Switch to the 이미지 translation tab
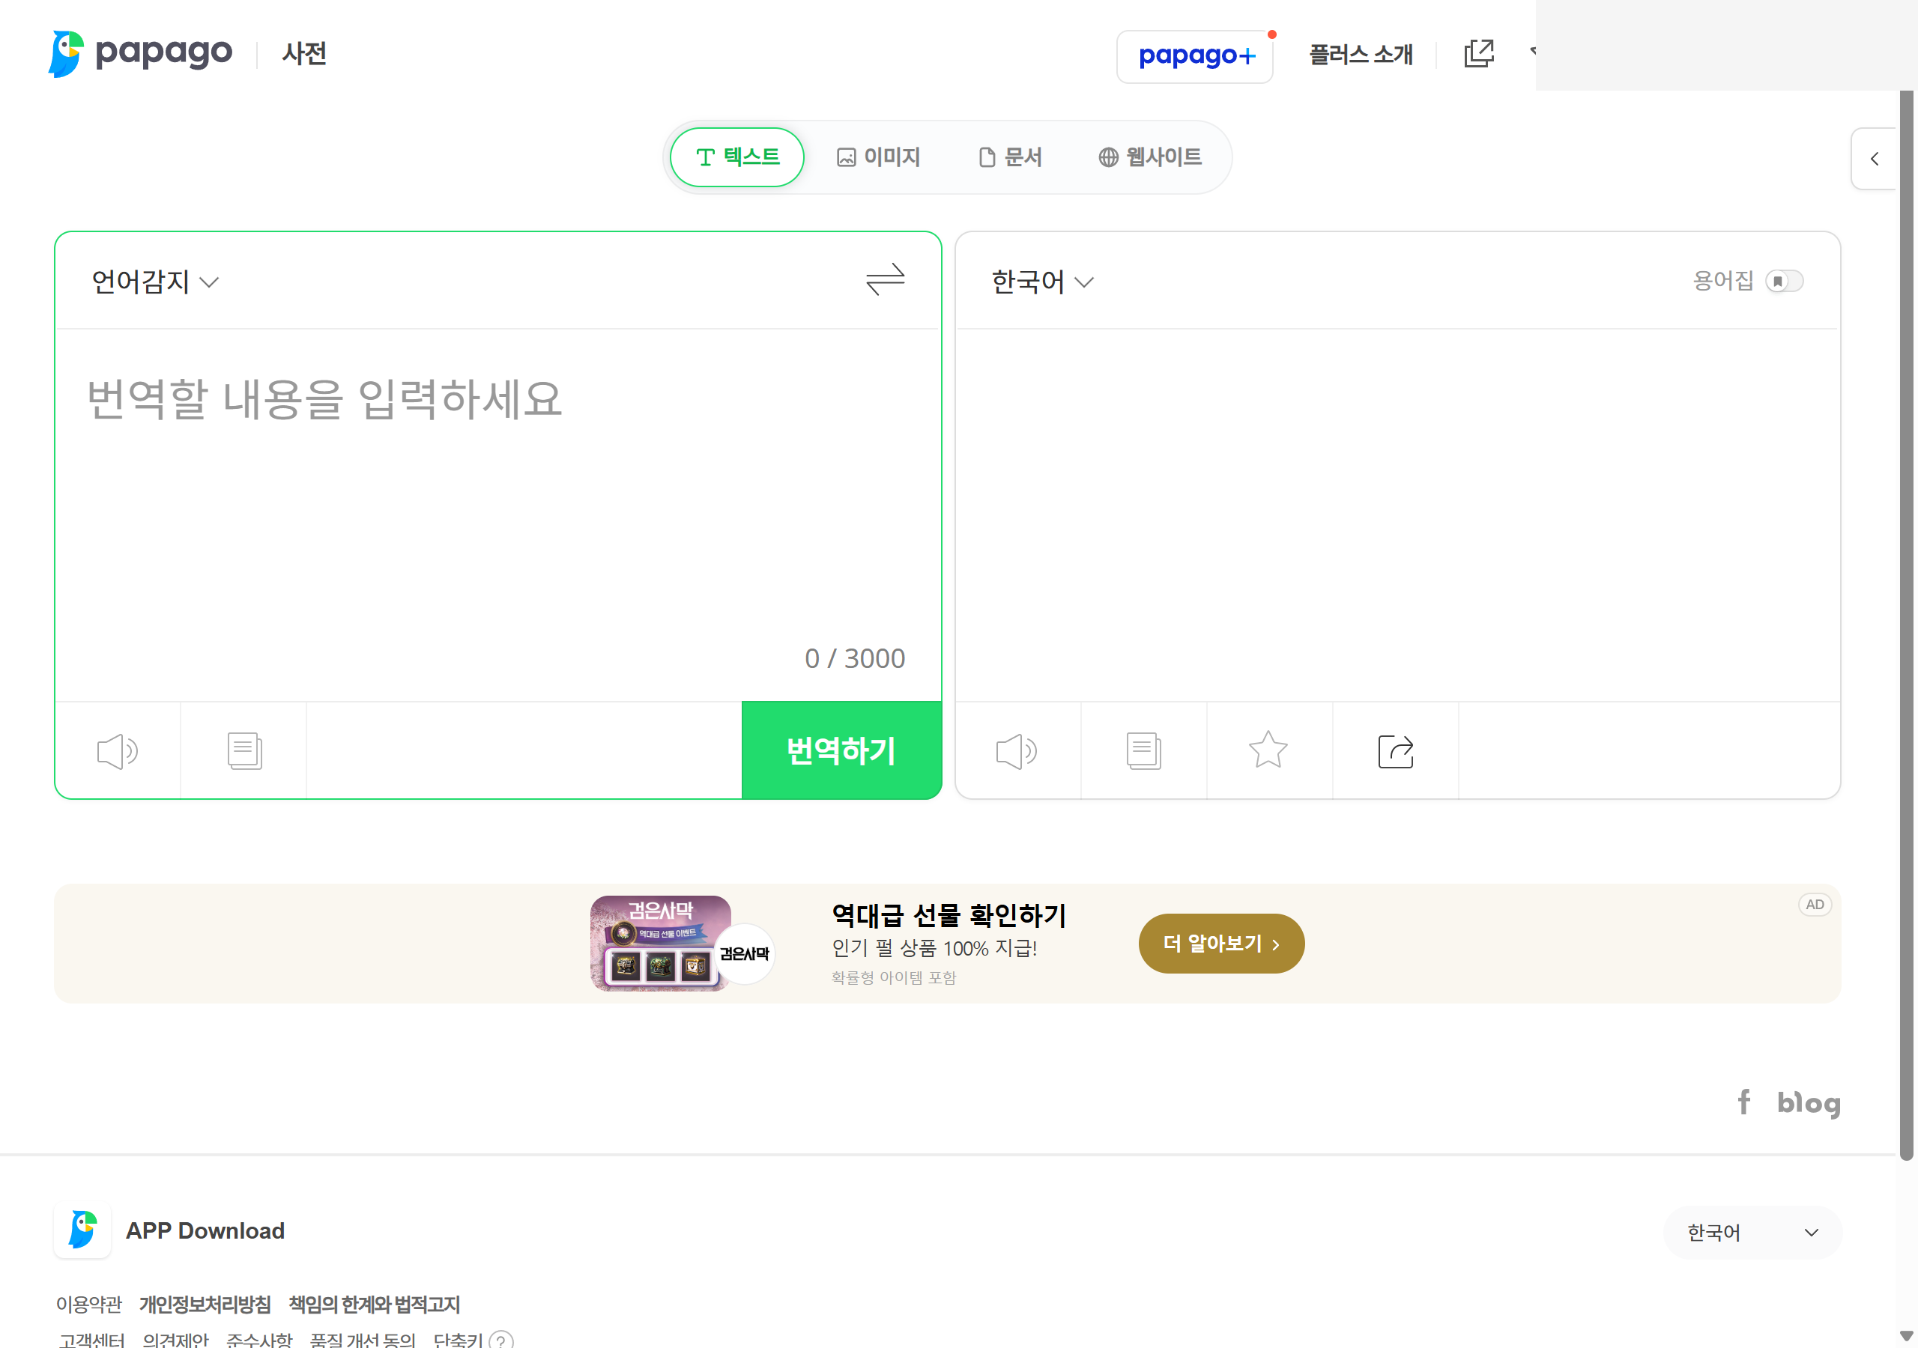This screenshot has height=1348, width=1918. (x=879, y=157)
